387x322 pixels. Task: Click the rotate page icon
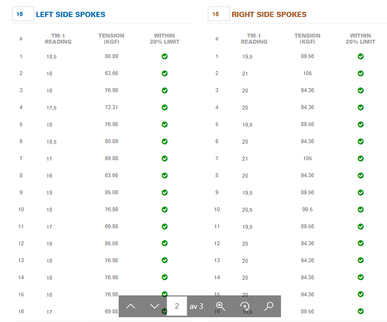245,306
